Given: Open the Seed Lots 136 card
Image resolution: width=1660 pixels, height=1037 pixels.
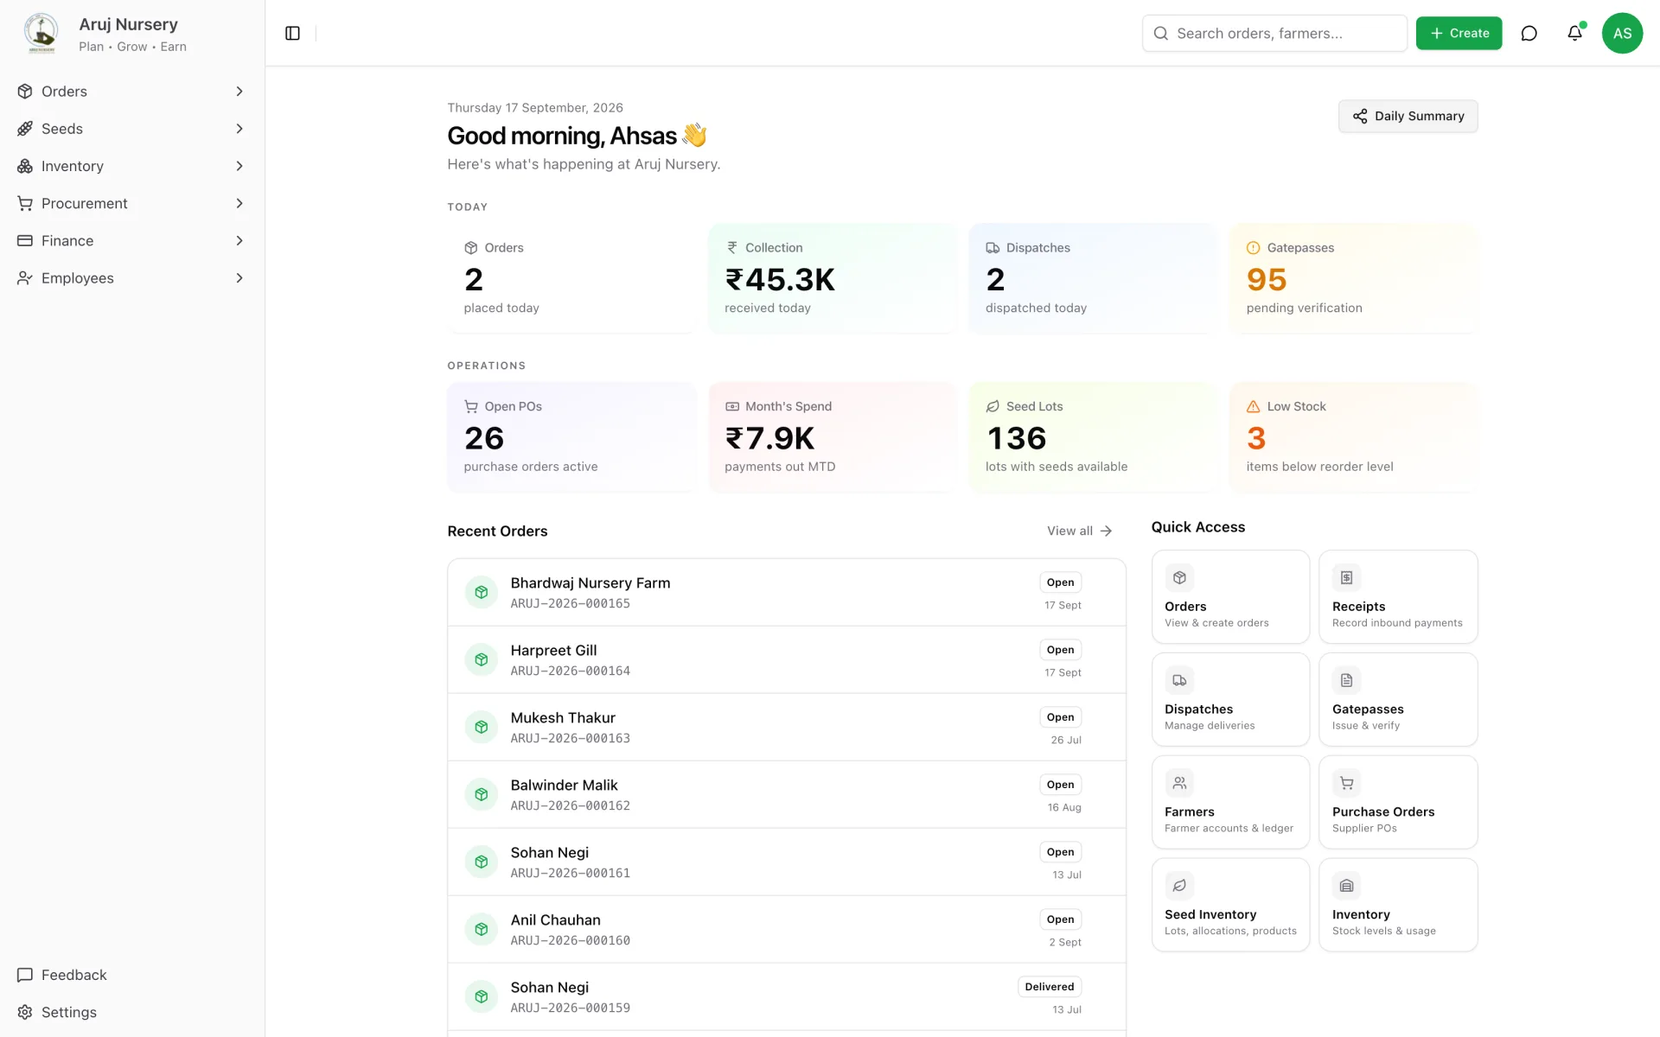Looking at the screenshot, I should (1093, 437).
